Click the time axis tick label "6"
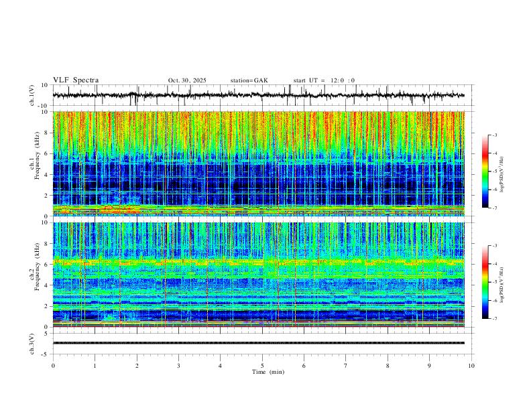Image resolution: width=531 pixels, height=410 pixels. (304, 366)
